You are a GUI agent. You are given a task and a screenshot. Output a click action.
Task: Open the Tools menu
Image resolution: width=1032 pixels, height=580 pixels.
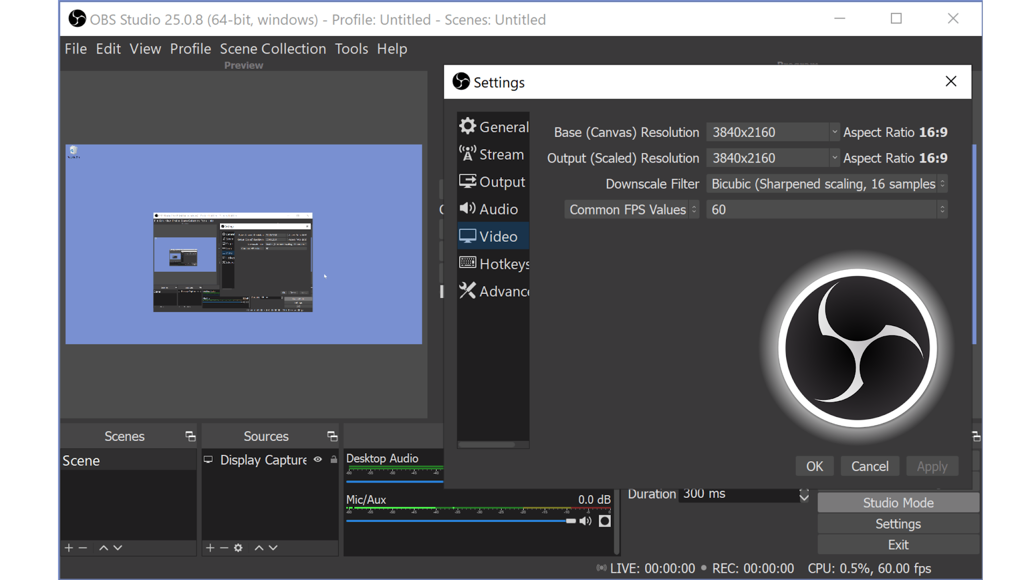[x=351, y=49]
